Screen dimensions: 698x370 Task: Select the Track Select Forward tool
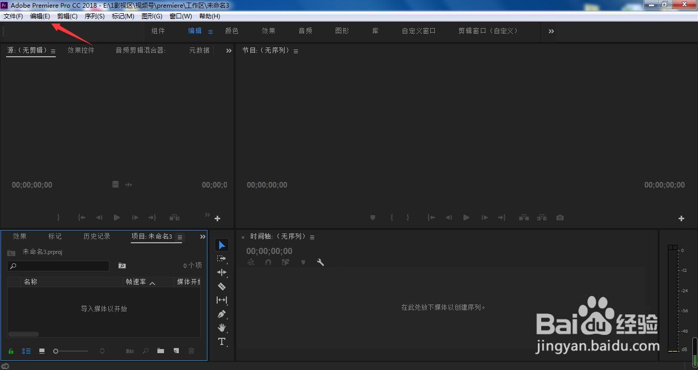222,259
